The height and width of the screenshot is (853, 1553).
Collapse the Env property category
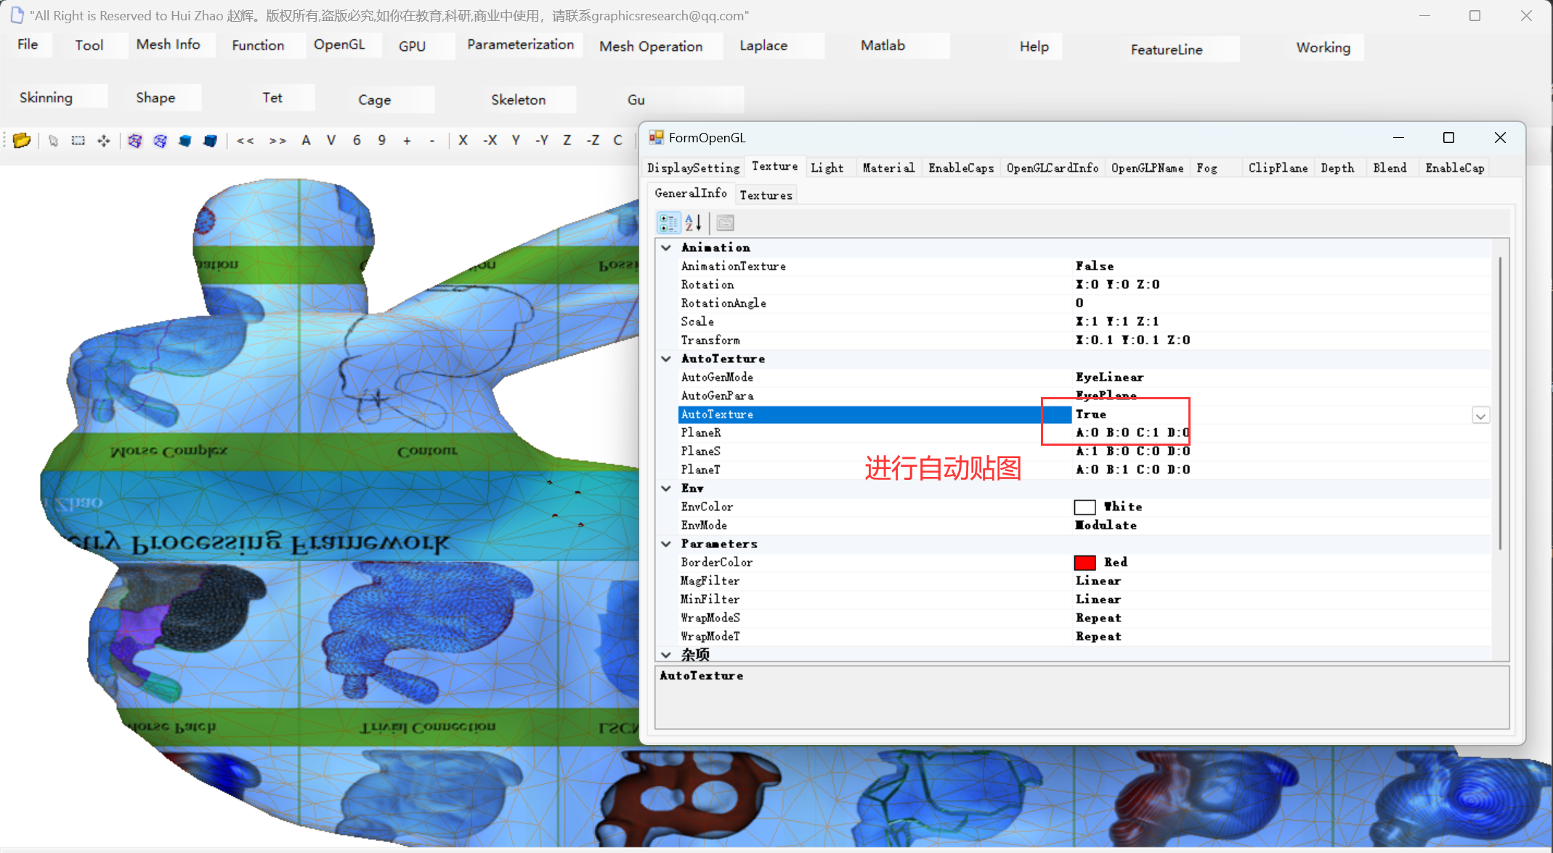(666, 488)
